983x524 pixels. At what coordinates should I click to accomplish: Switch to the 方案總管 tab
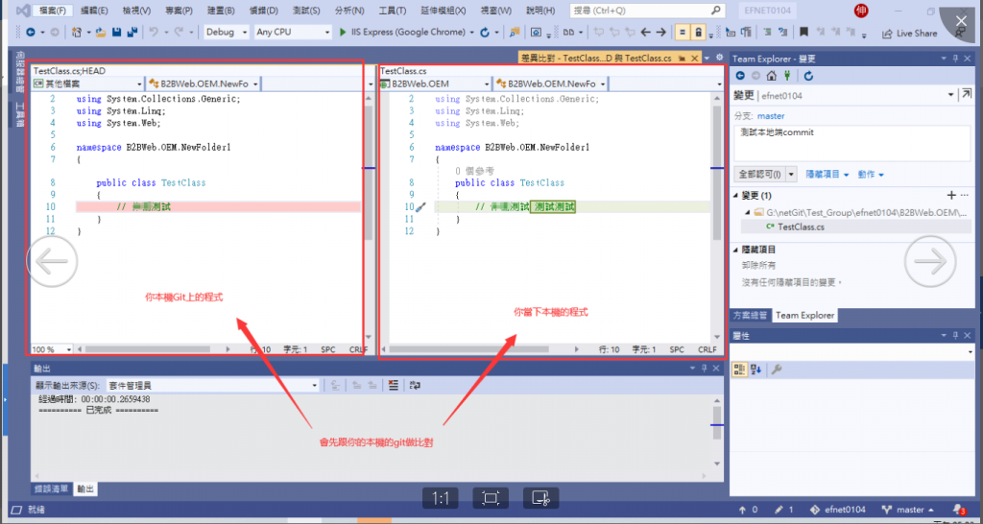point(751,316)
